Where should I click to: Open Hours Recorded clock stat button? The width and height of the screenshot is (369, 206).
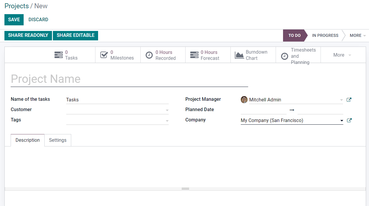tap(149, 55)
